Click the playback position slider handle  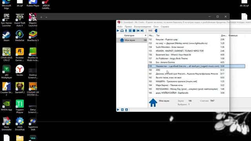click(x=156, y=31)
